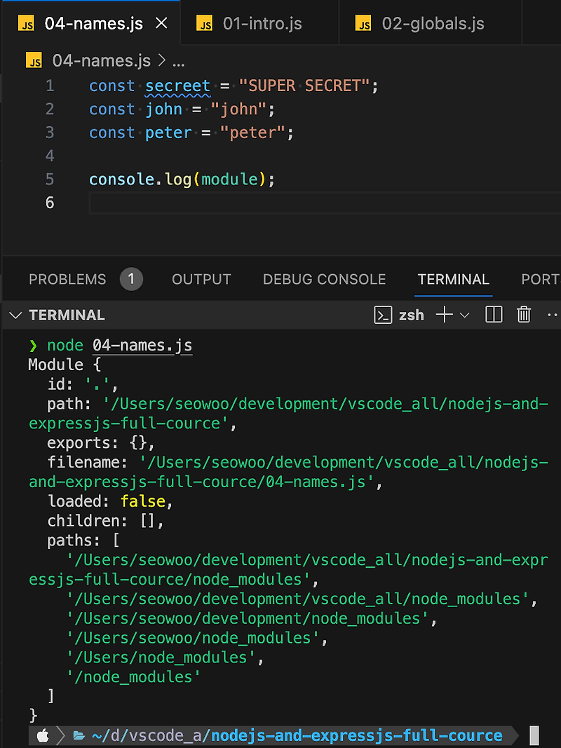This screenshot has height=748, width=561.
Task: Collapse the TERMINAL section chevron
Action: [15, 315]
